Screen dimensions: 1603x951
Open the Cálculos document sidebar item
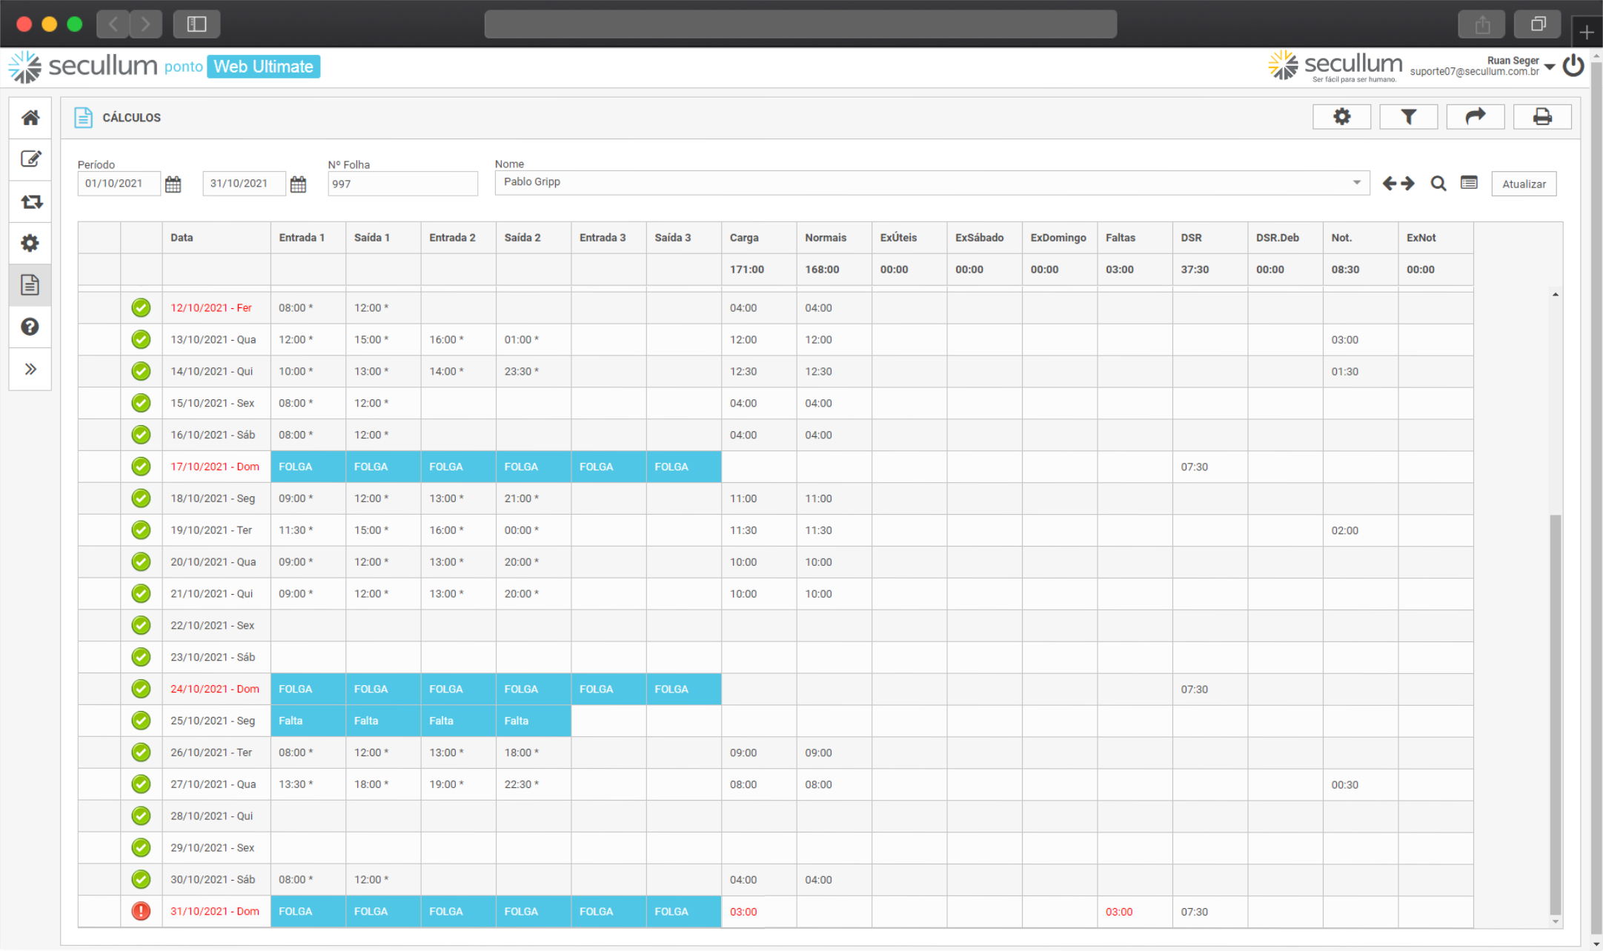click(x=30, y=285)
